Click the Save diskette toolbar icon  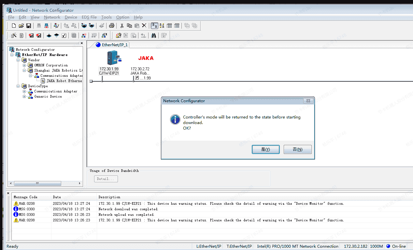pos(29,26)
